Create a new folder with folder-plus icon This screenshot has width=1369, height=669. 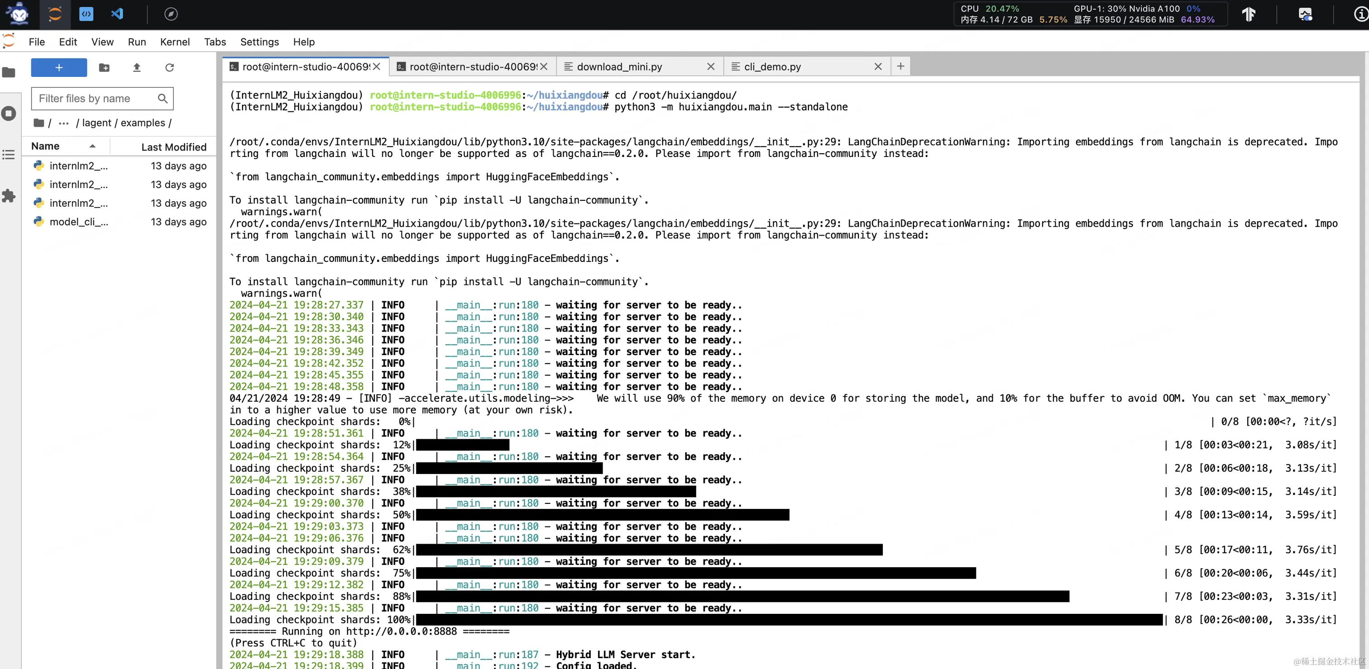tap(104, 67)
